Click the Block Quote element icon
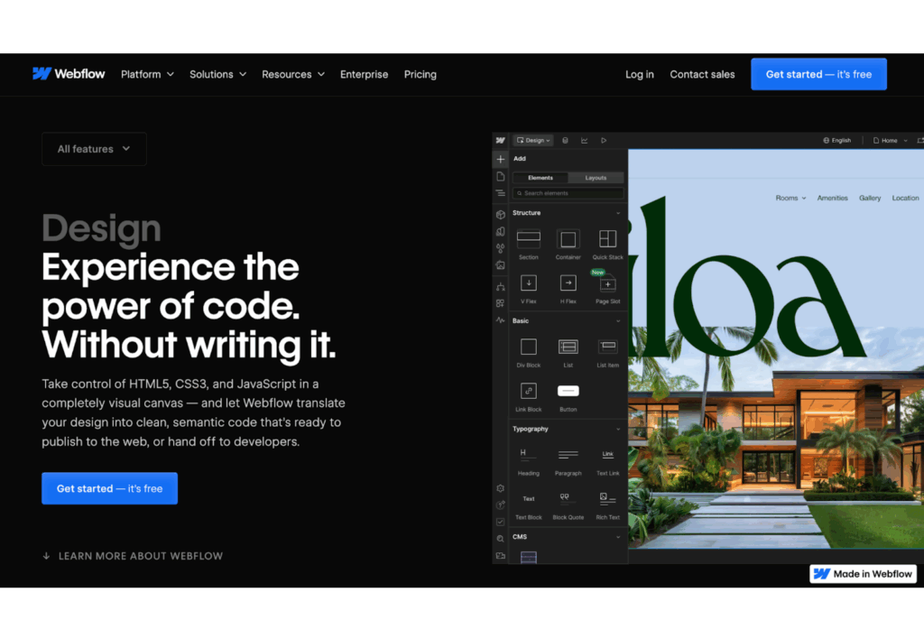Screen dimensions: 924x639 pyautogui.click(x=568, y=498)
